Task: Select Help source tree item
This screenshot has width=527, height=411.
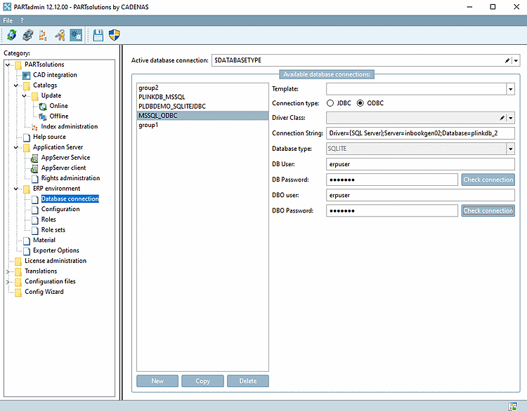Action: point(49,137)
